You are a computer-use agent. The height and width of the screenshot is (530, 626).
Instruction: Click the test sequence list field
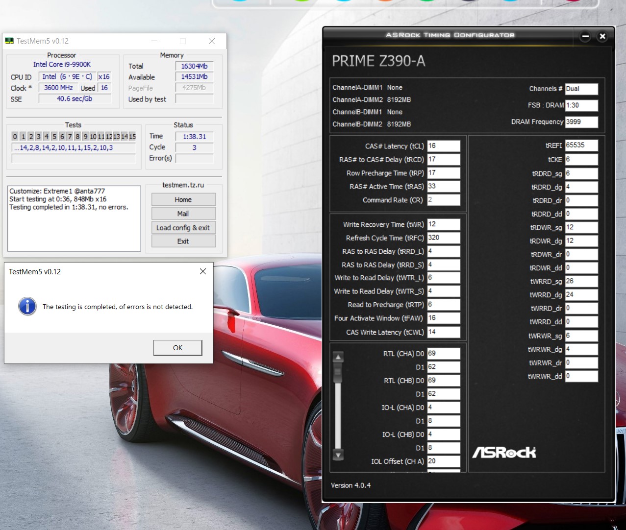(x=74, y=147)
